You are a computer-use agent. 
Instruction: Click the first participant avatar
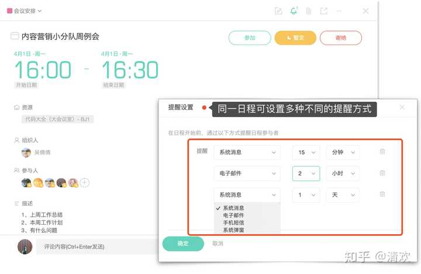[x=26, y=183]
